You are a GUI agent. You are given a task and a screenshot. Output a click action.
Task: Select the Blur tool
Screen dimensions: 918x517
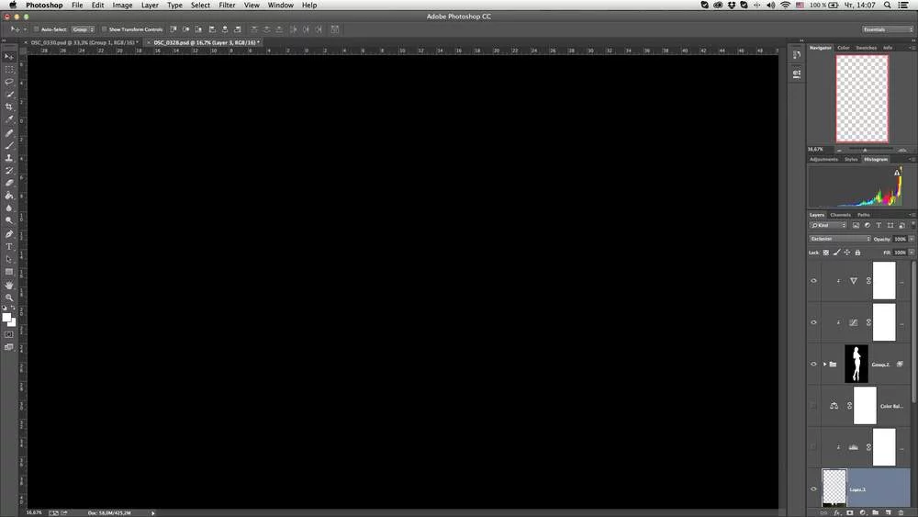pos(9,208)
